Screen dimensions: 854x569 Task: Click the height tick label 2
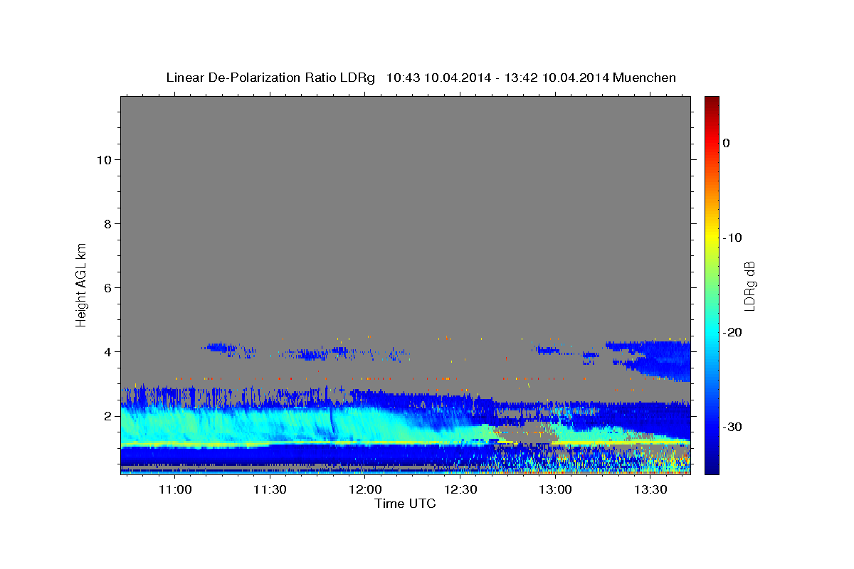[x=108, y=415]
